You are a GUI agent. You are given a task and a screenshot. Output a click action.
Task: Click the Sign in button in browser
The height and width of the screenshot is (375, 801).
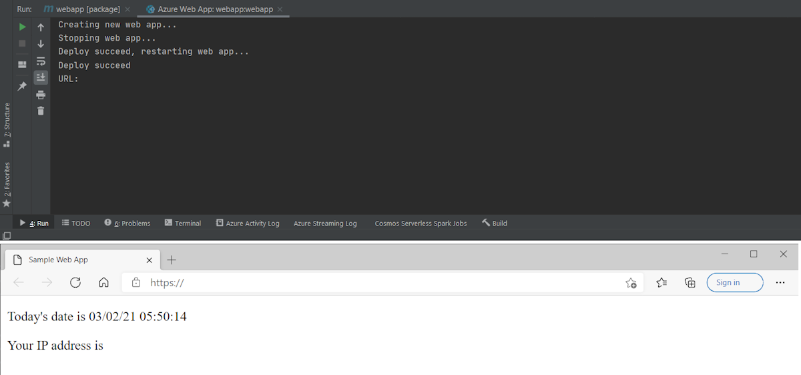click(x=735, y=283)
